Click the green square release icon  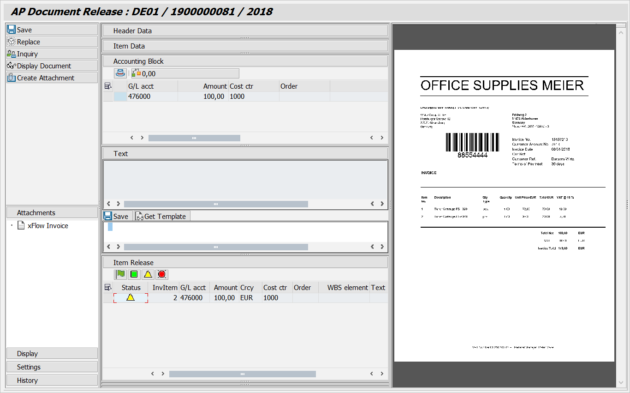click(134, 274)
